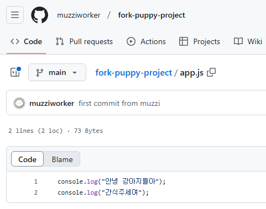
Task: Open the muzziworker owner link in header
Action: click(x=79, y=15)
